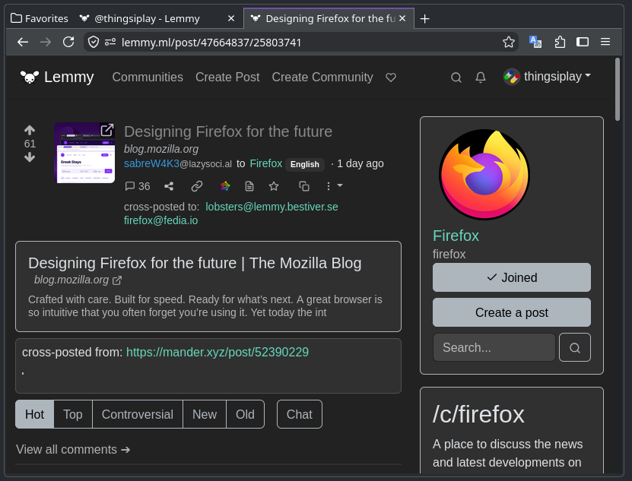
Task: Switch to the @thingsiplay - Lemmy tab
Action: [147, 18]
